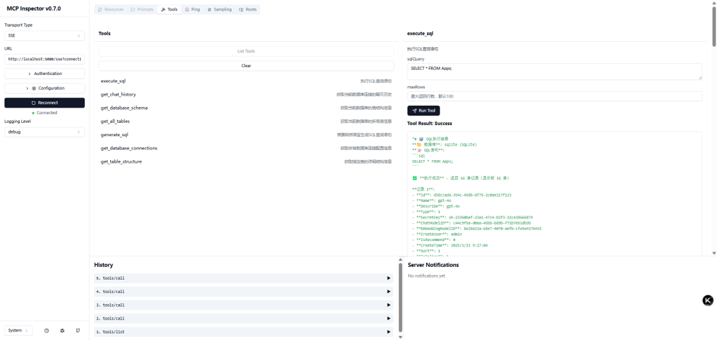Screen dimensions: 717x340
Task: Click the No notifications yet text
Action: point(426,276)
